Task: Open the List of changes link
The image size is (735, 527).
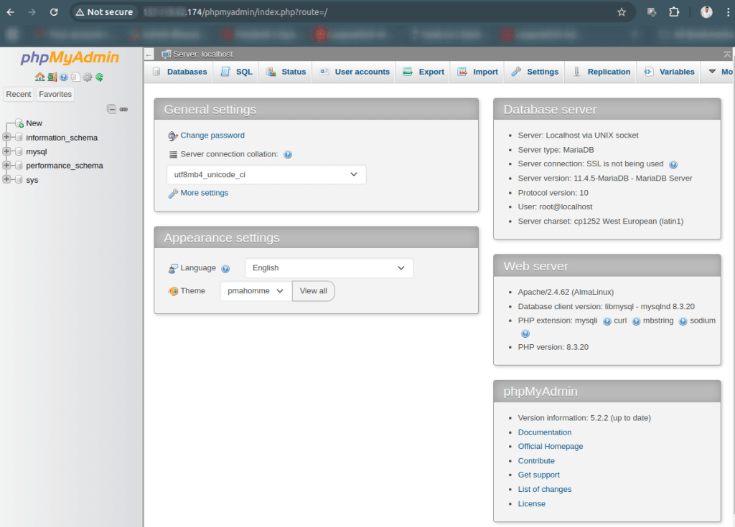Action: pos(545,490)
